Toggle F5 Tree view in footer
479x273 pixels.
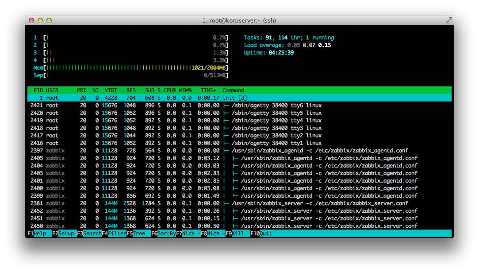(139, 234)
